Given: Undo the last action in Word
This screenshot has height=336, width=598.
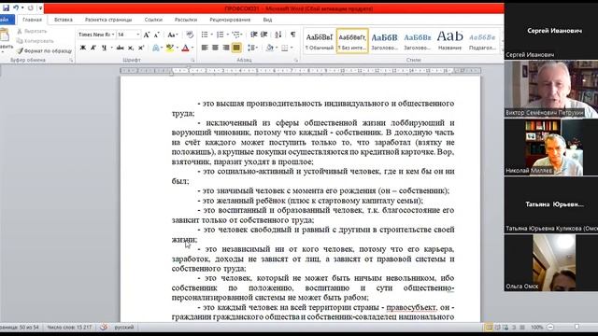Looking at the screenshot, I should pos(16,8).
